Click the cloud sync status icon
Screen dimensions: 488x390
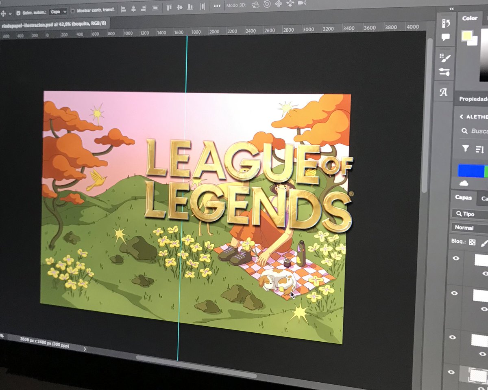click(x=463, y=183)
